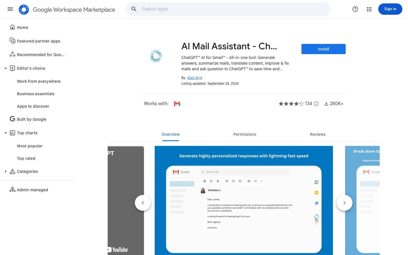
Task: Click the YouTube logo on video slide
Action: point(118,250)
